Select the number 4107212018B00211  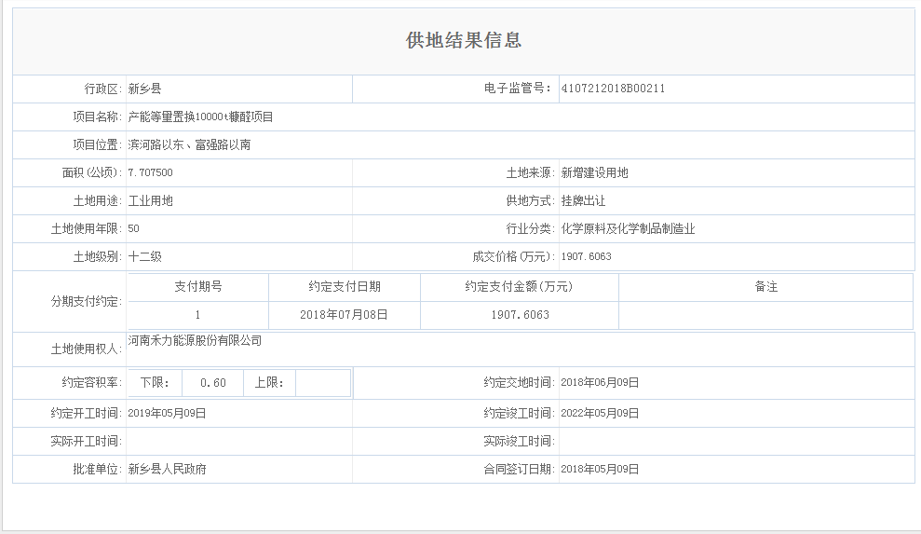613,89
